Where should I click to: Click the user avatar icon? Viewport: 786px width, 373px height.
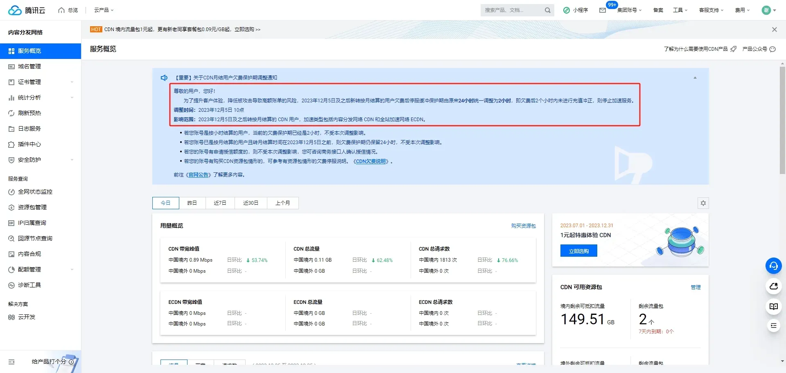pos(766,10)
